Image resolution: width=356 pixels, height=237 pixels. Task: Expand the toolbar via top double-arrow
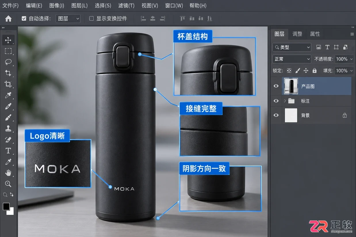[3, 28]
